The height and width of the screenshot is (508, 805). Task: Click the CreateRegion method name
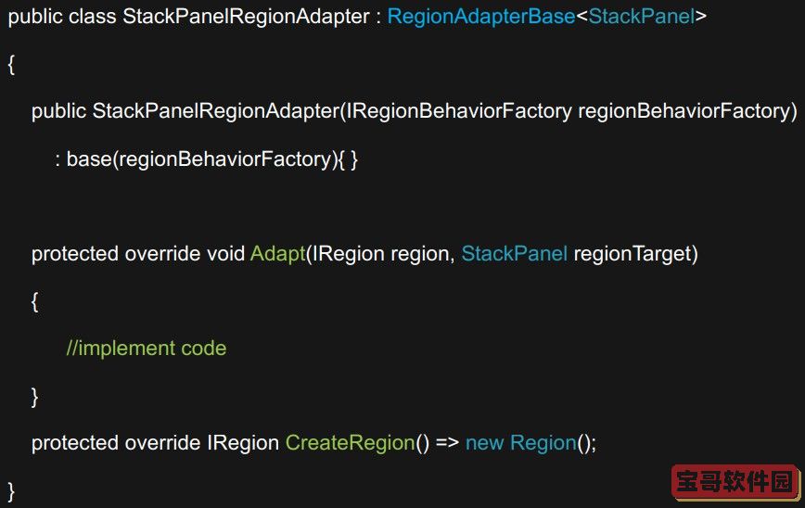click(x=351, y=443)
